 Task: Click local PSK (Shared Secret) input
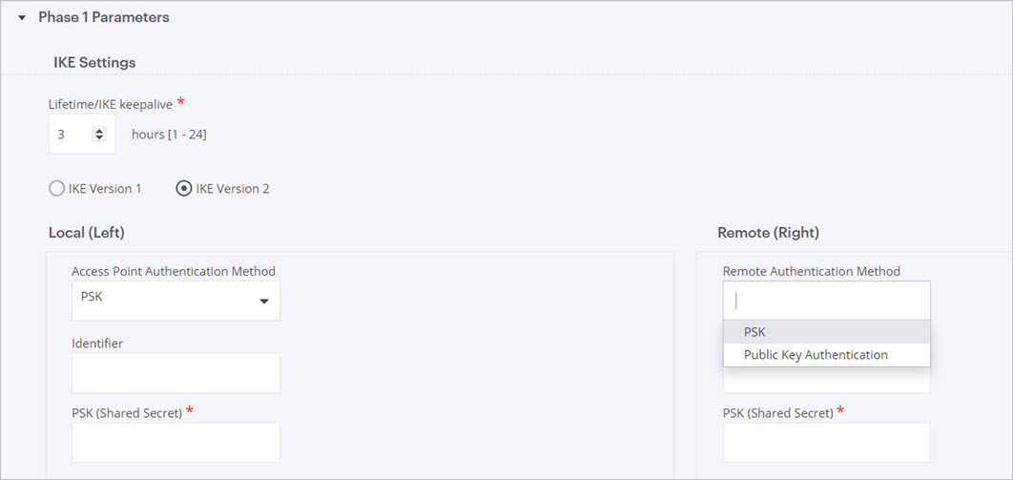[176, 443]
